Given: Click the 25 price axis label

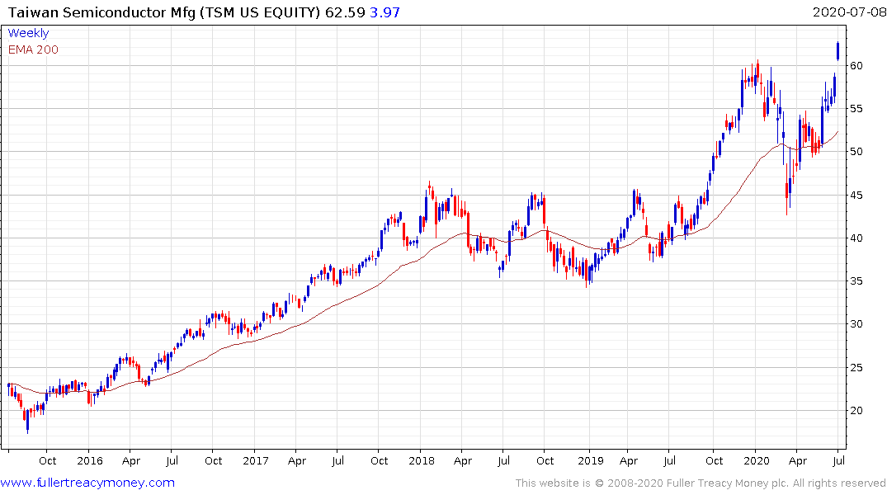Looking at the screenshot, I should [856, 368].
